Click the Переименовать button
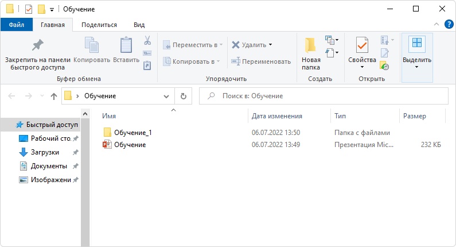Image resolution: width=456 pixels, height=247 pixels. (x=261, y=61)
